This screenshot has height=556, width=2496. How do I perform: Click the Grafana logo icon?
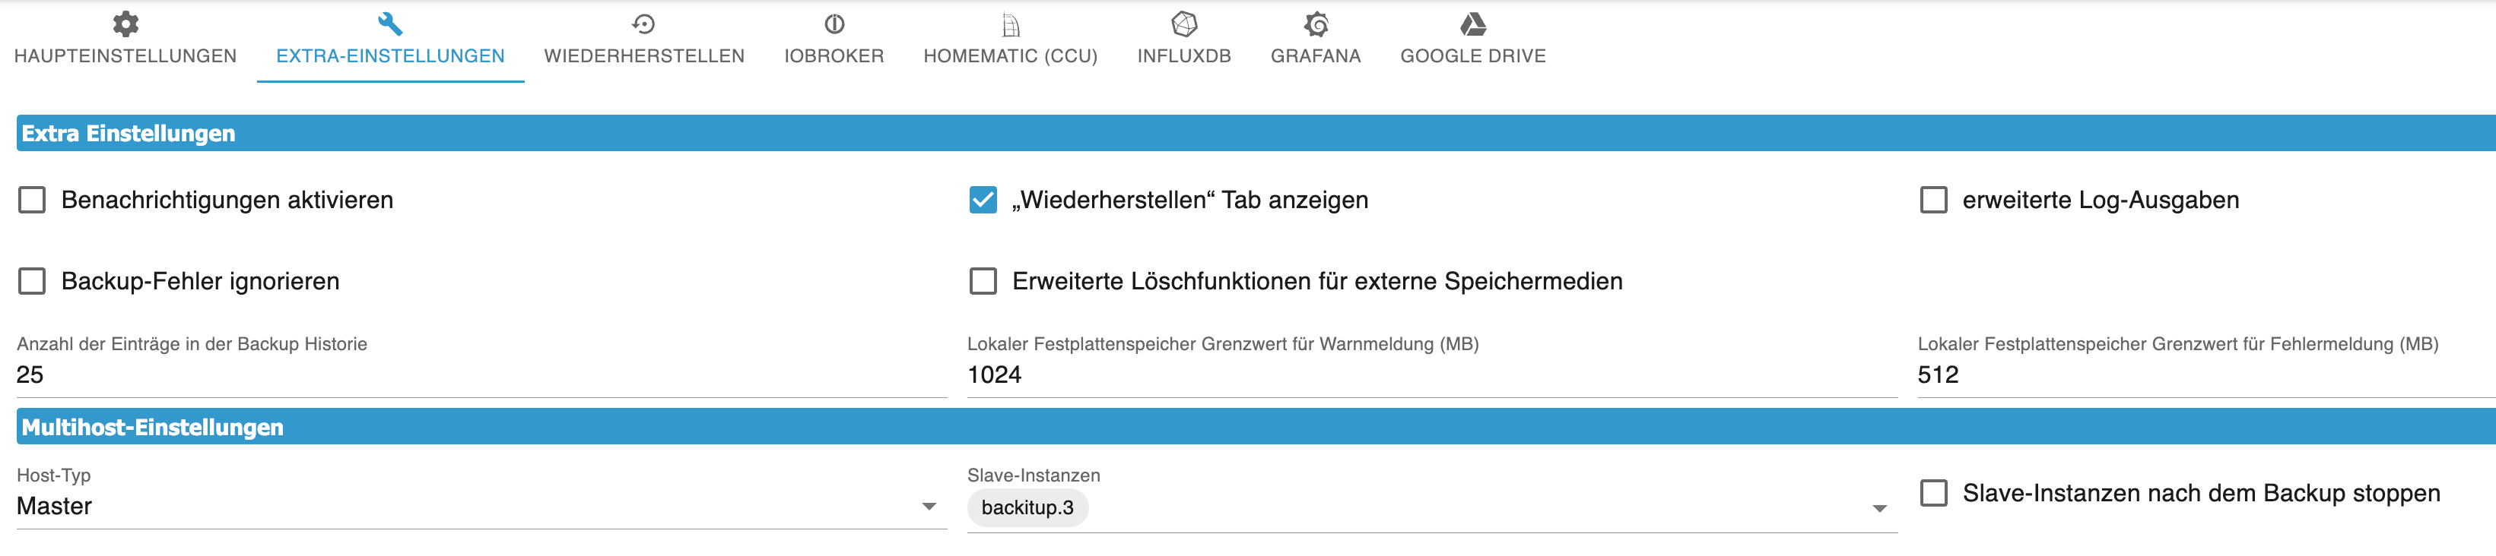(1315, 24)
